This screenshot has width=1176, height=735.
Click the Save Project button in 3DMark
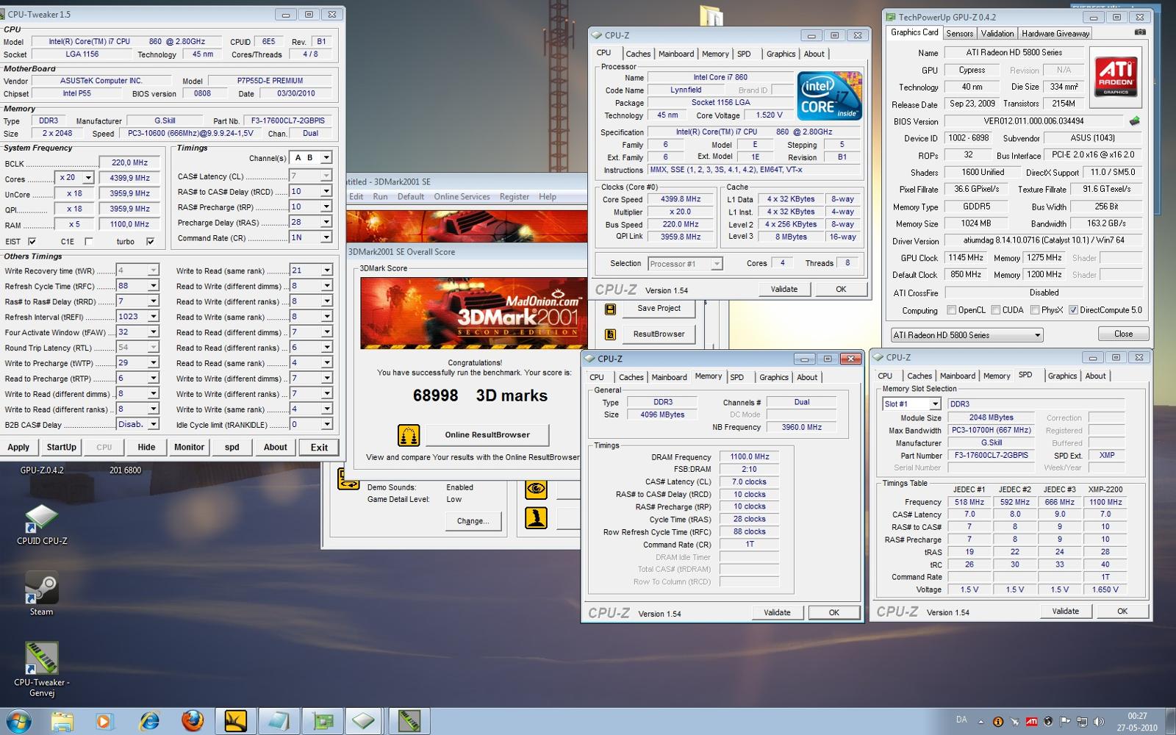[x=659, y=309]
